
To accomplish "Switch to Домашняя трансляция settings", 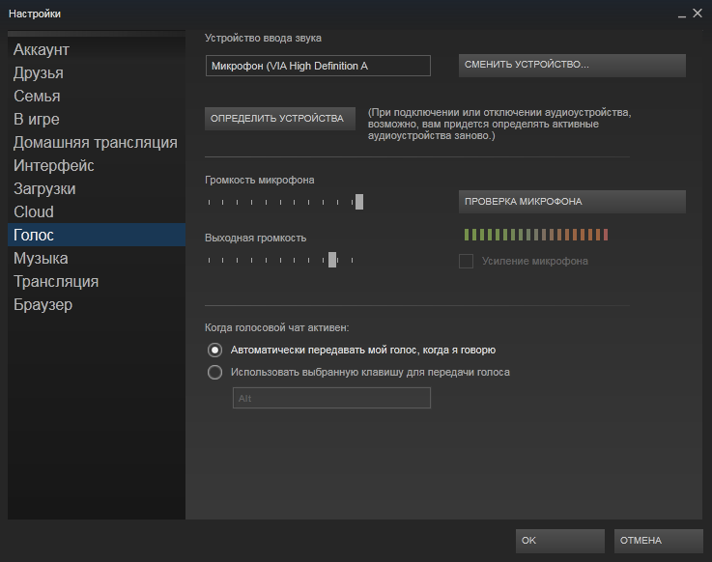I will point(95,142).
